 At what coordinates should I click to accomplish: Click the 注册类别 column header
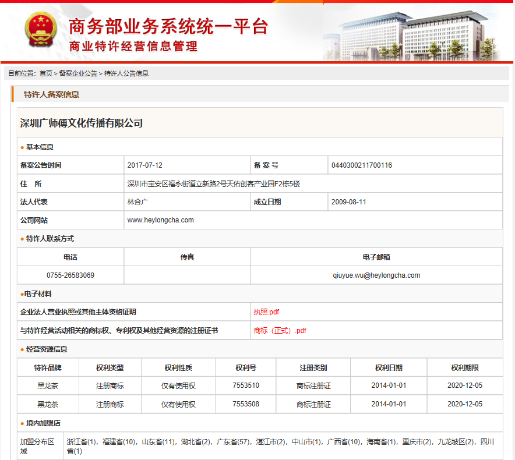(313, 368)
